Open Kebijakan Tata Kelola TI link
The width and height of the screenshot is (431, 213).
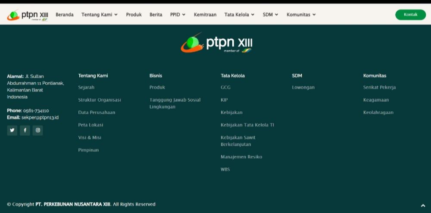click(247, 125)
